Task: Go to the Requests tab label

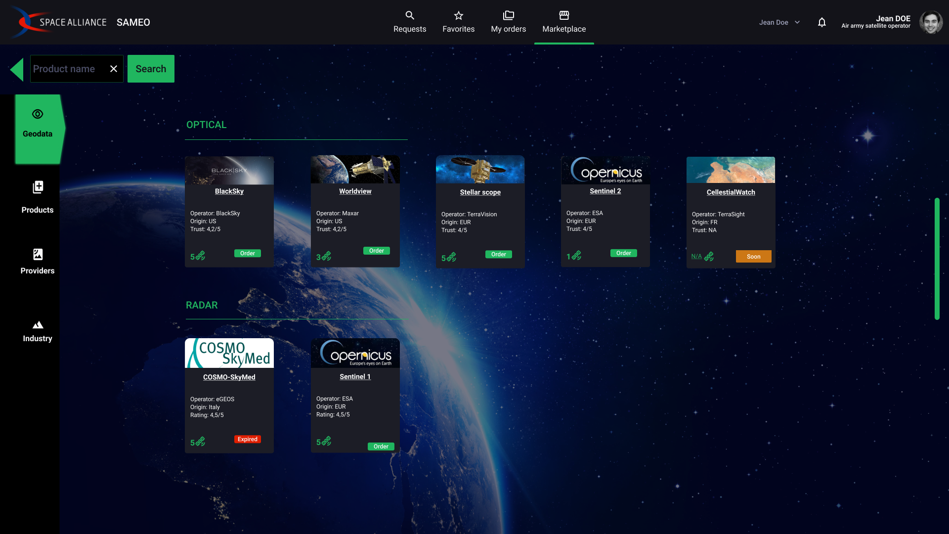Action: point(410,29)
